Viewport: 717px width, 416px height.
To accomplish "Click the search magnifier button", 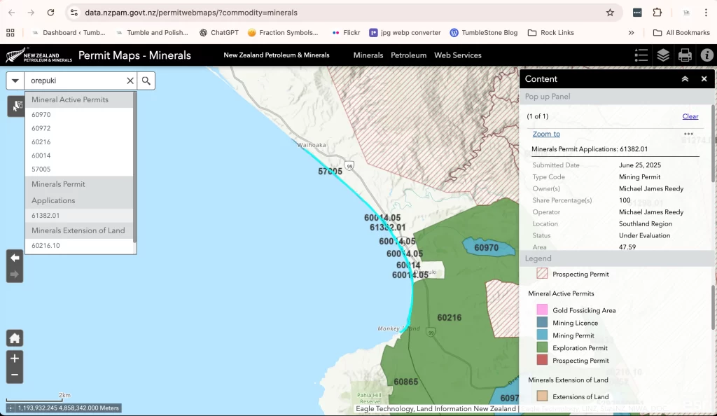I will coord(146,81).
